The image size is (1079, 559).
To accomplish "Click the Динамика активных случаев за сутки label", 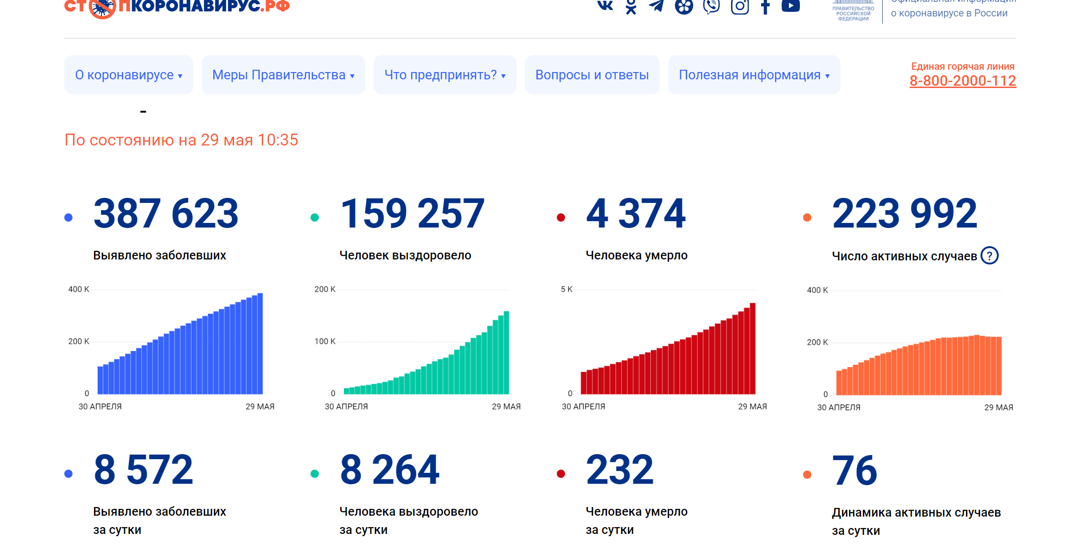I will (916, 522).
